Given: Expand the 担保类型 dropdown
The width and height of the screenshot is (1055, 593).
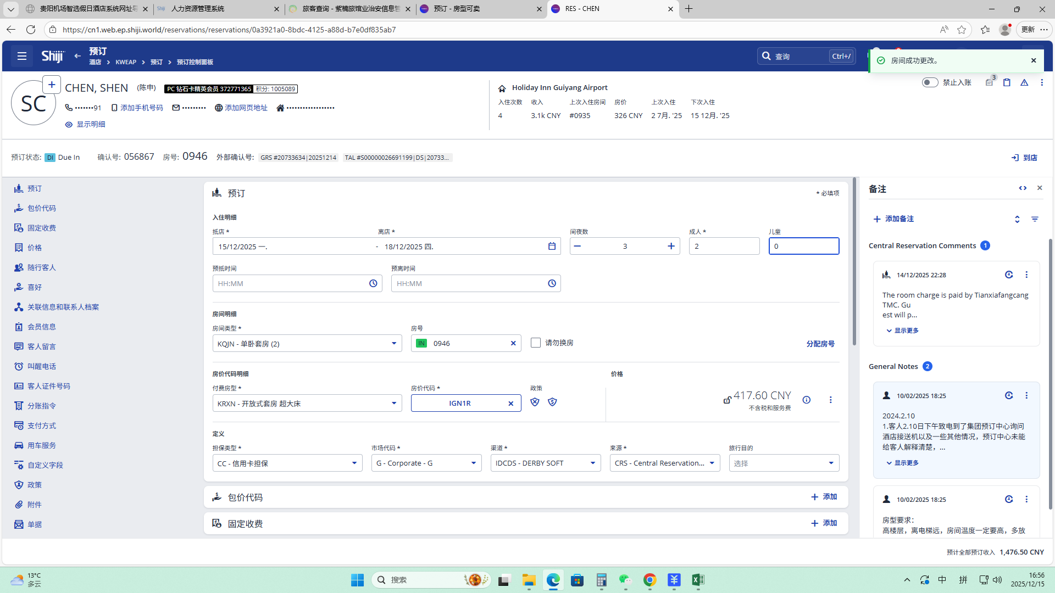Looking at the screenshot, I should tap(354, 463).
